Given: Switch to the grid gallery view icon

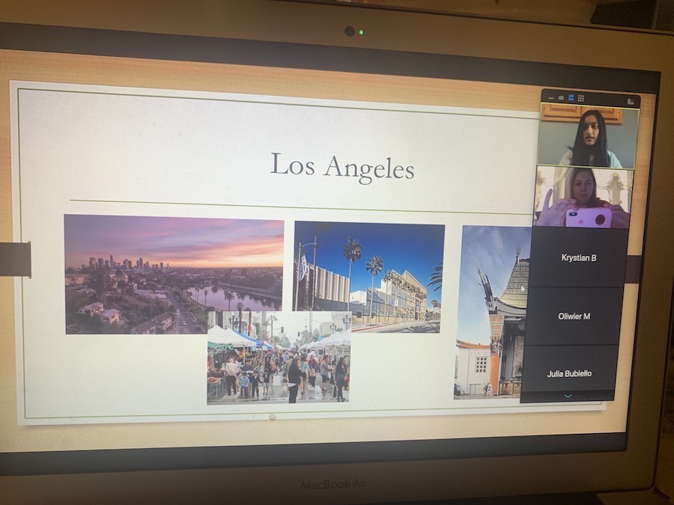Looking at the screenshot, I should (x=581, y=98).
